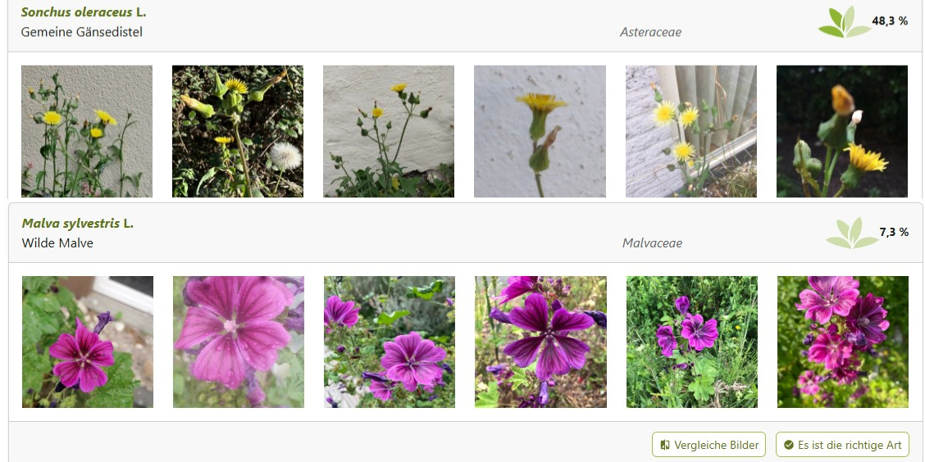
Task: Click the 48,3 % confidence value
Action: click(890, 21)
